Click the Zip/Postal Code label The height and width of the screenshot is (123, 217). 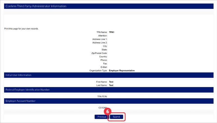pos(99,53)
